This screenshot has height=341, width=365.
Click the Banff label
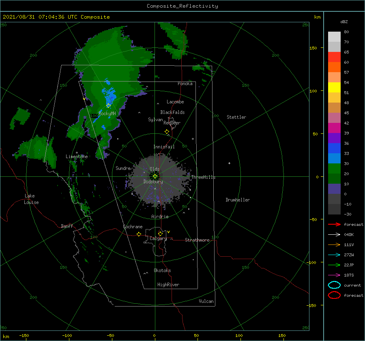[67, 226]
